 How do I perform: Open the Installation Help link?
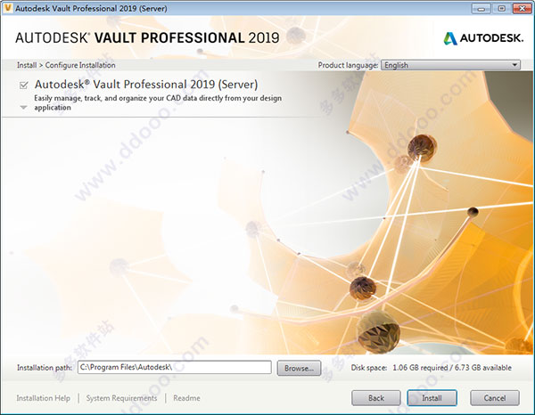pyautogui.click(x=44, y=398)
